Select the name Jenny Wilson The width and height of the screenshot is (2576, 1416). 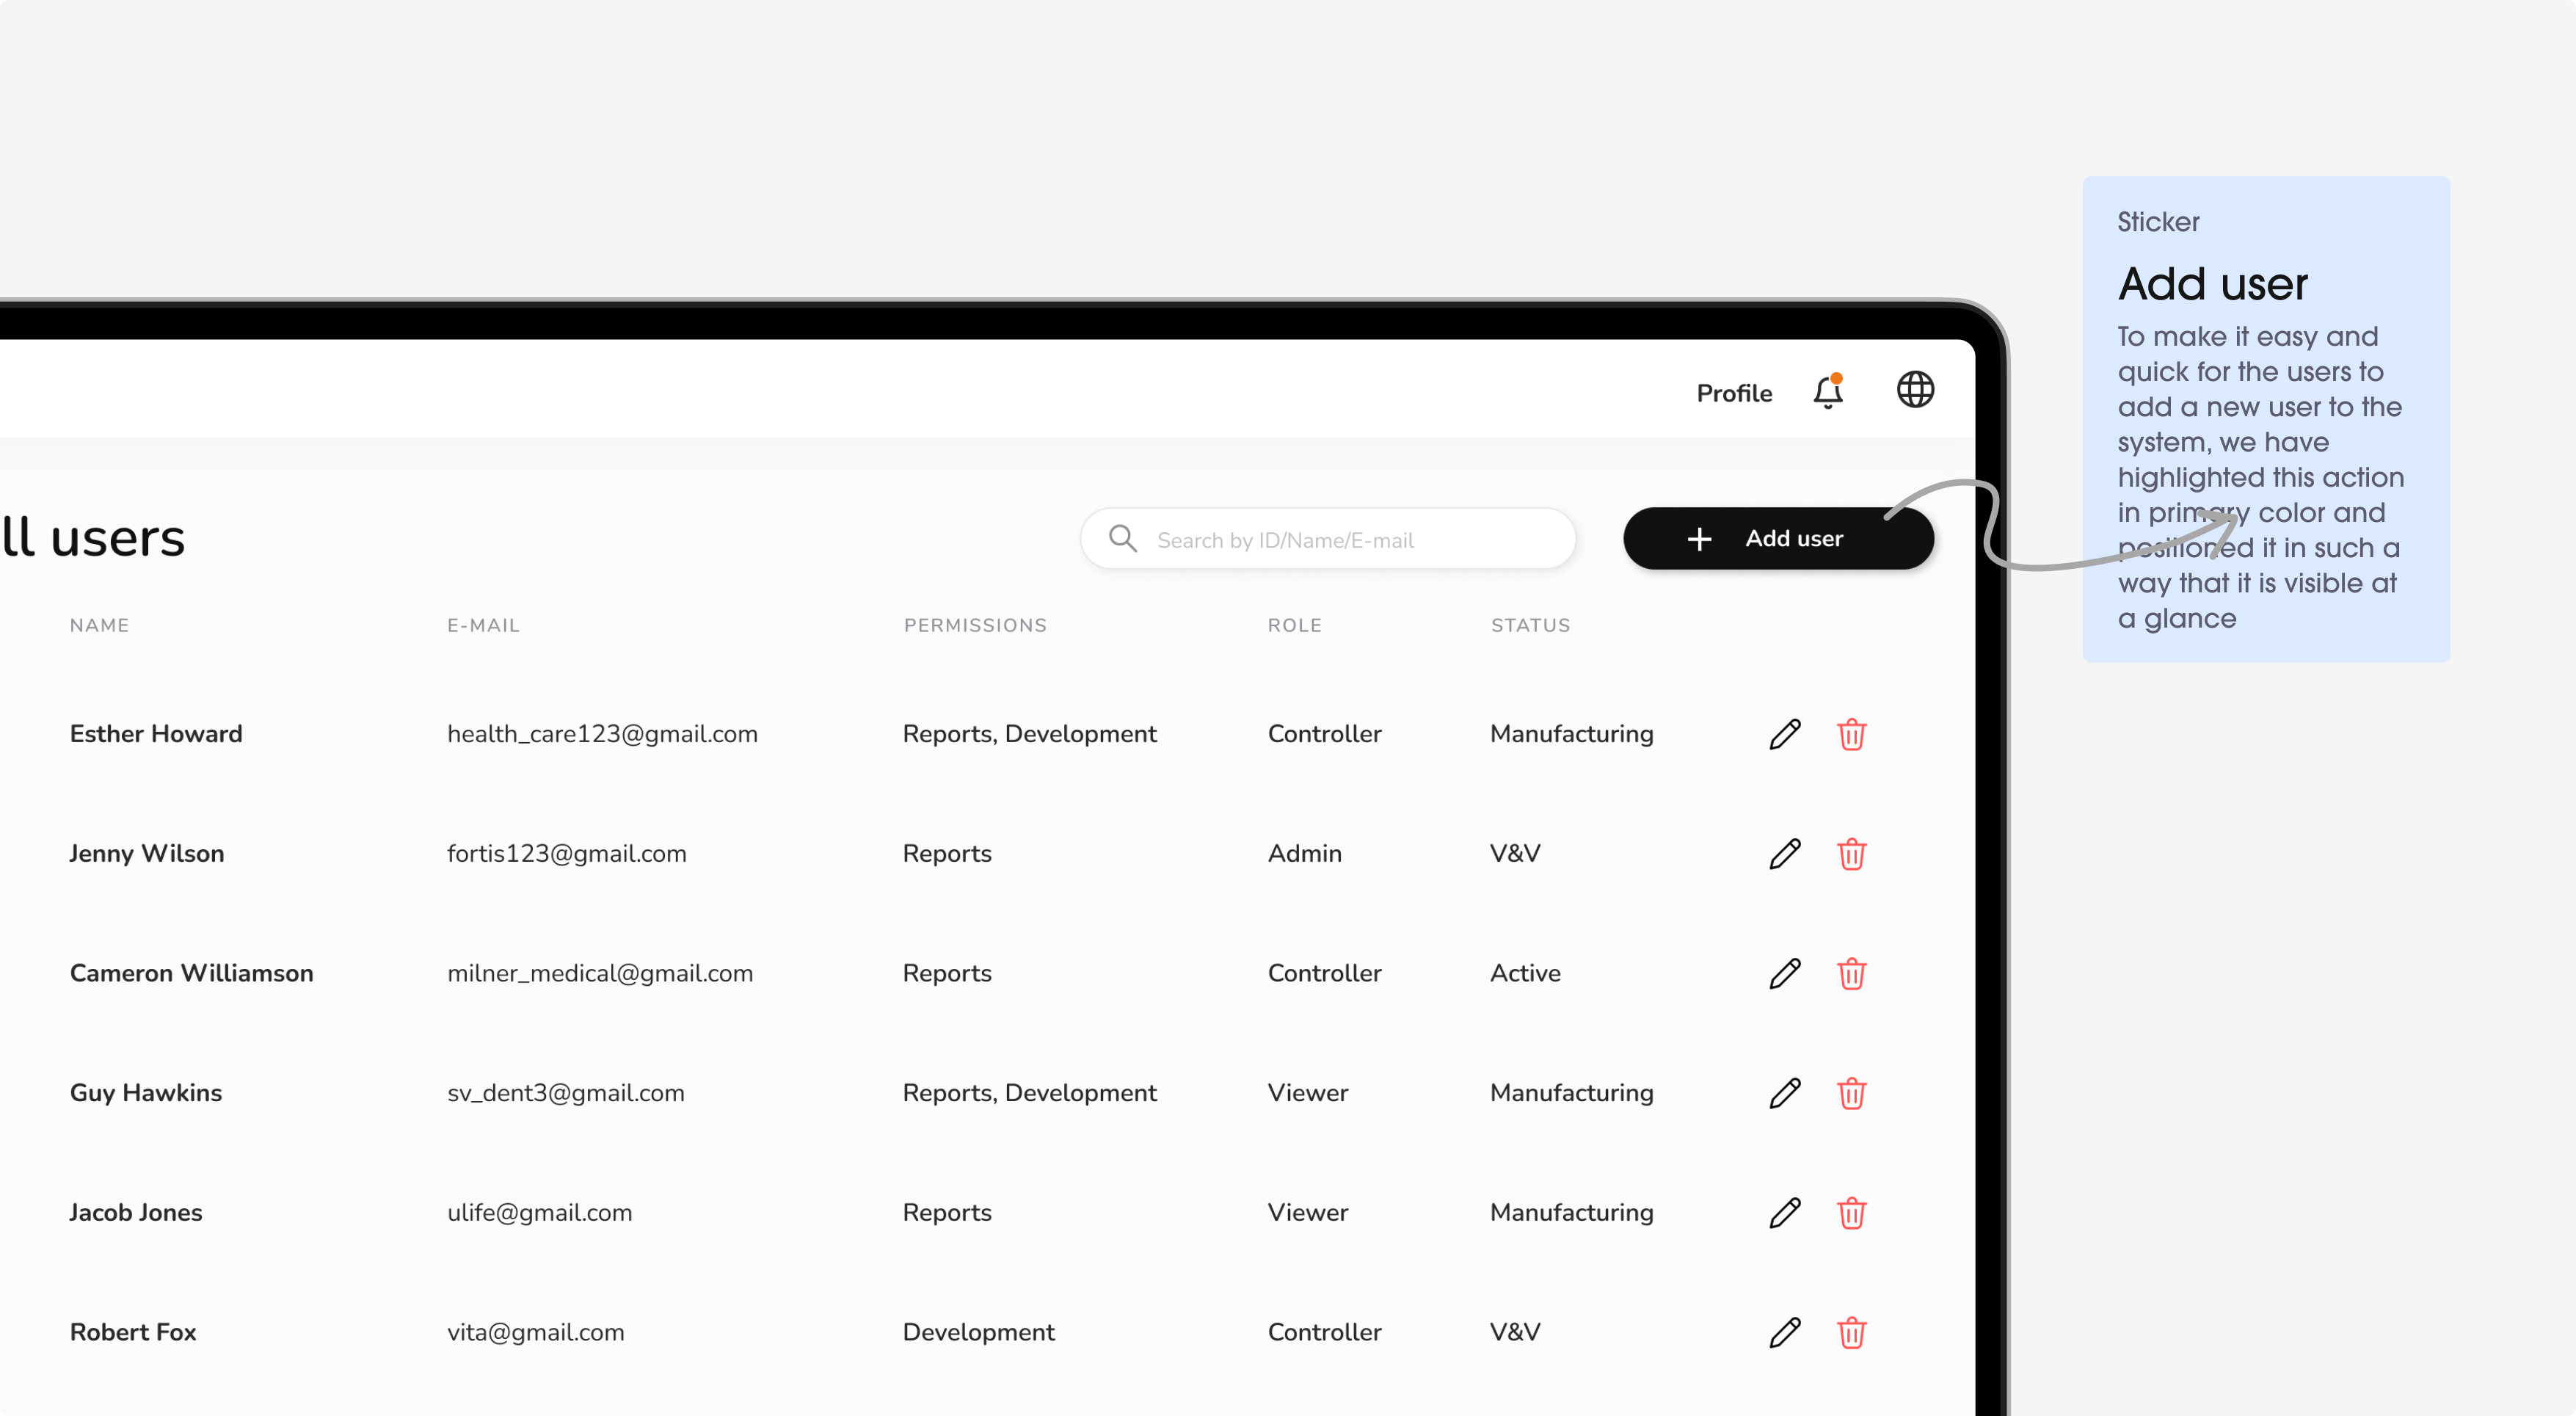[x=147, y=854]
